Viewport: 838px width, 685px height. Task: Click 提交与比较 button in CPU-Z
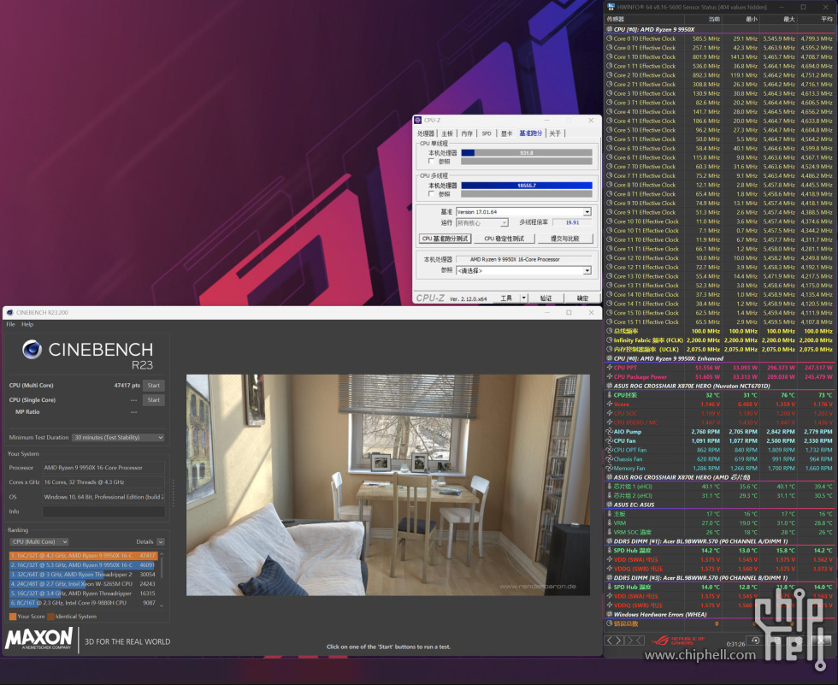565,239
